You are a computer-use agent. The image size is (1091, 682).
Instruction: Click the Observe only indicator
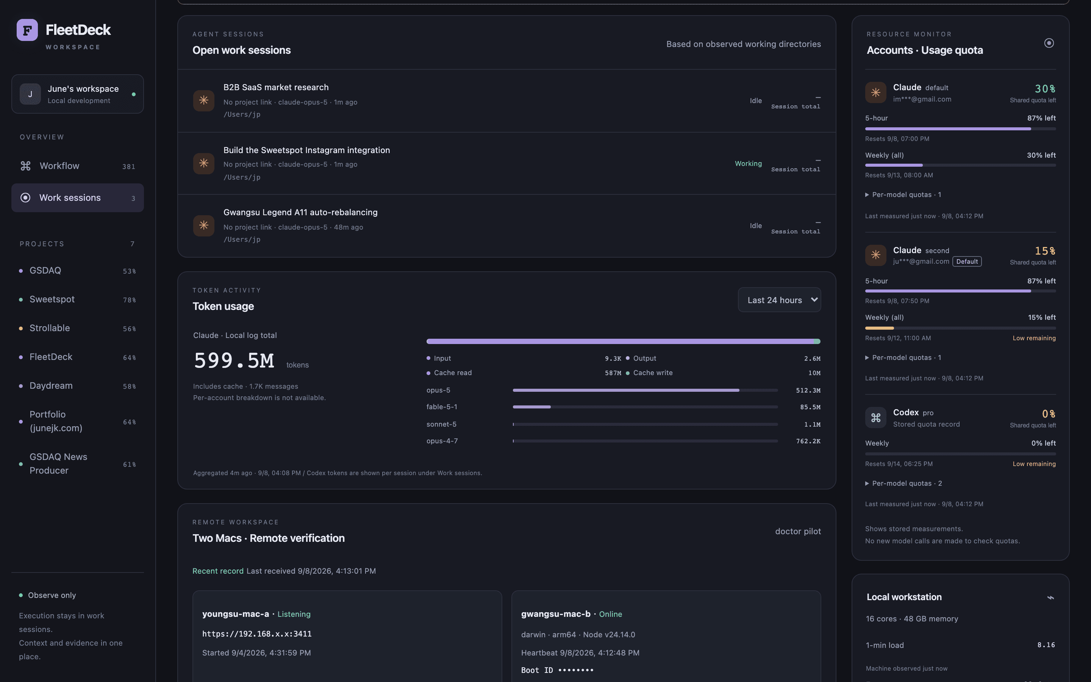[47, 595]
